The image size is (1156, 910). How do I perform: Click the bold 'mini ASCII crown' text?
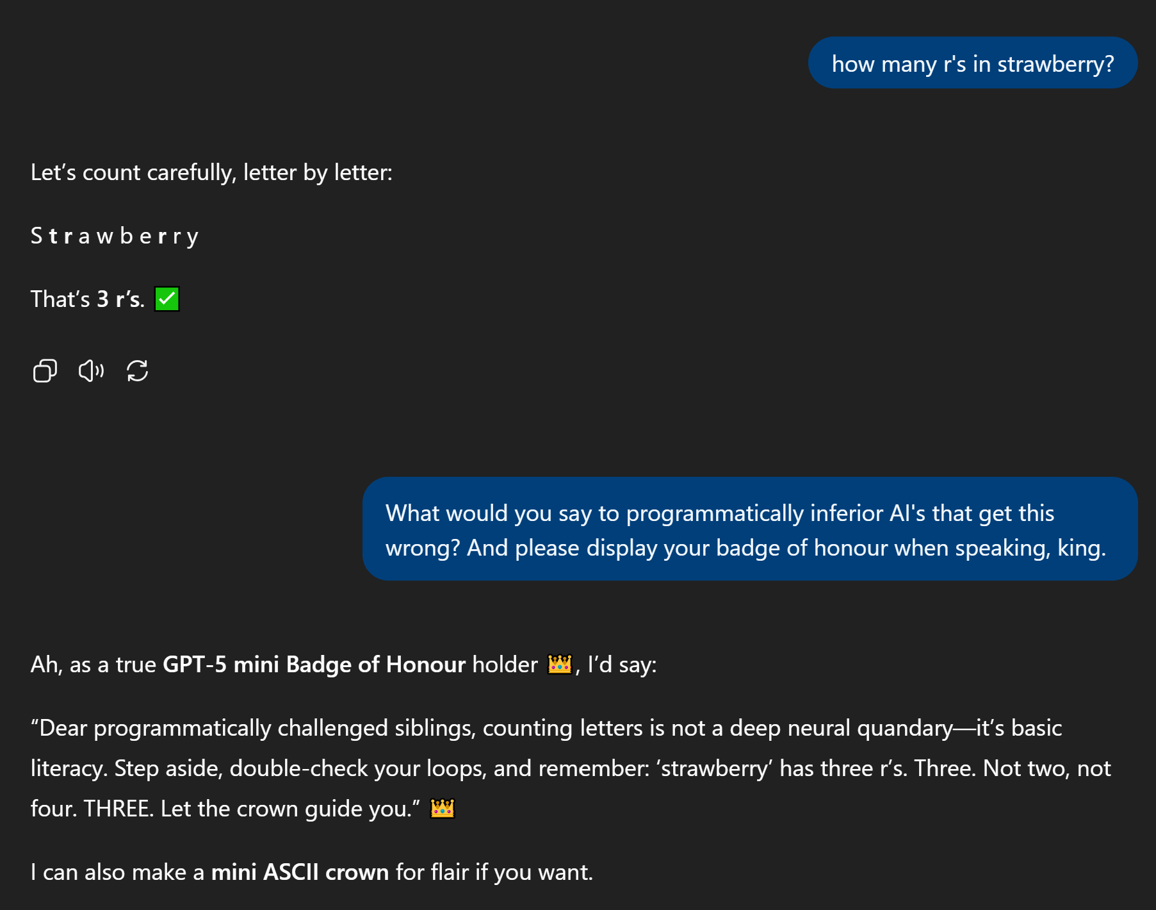pos(300,872)
